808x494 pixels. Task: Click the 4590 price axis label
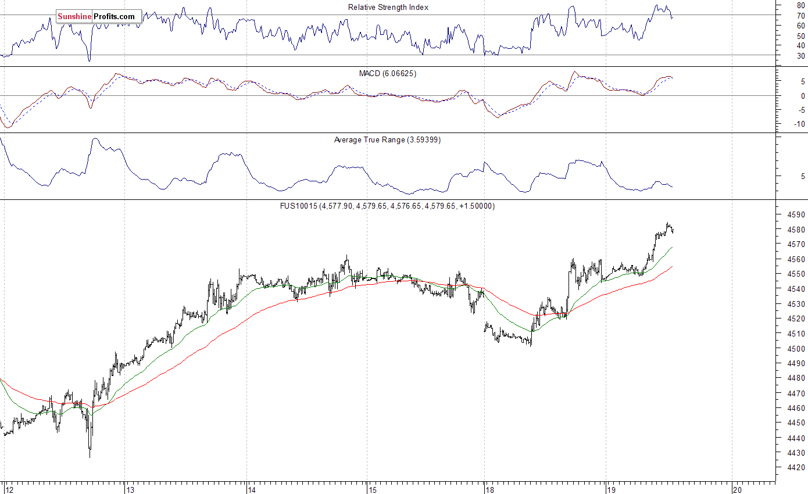pyautogui.click(x=796, y=215)
